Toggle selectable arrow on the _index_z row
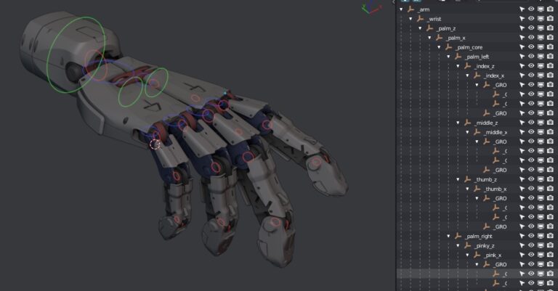558x291 pixels. pos(522,66)
